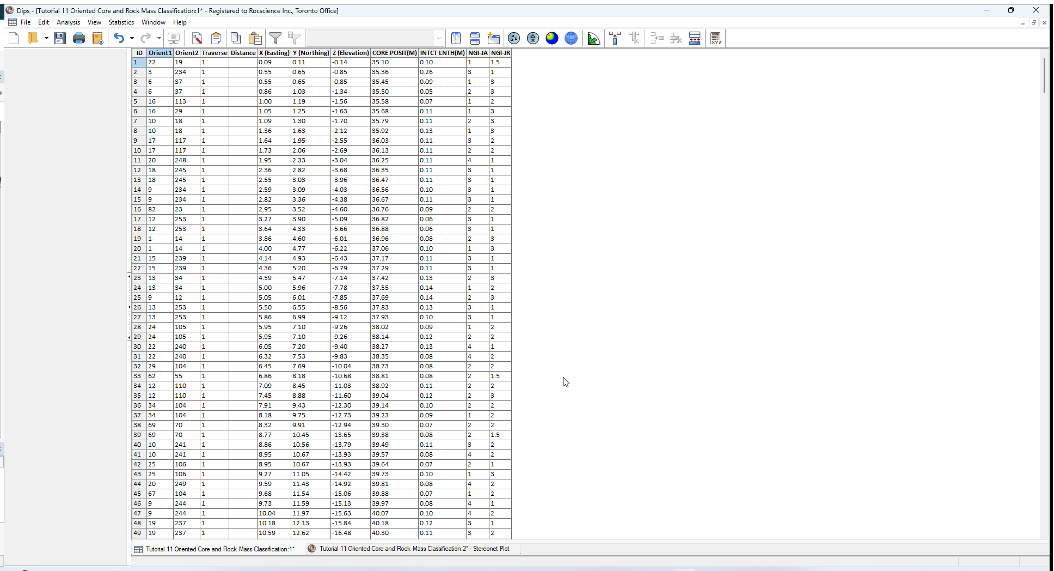1054x571 pixels.
Task: Open the folder recent files dropdown
Action: coord(45,38)
